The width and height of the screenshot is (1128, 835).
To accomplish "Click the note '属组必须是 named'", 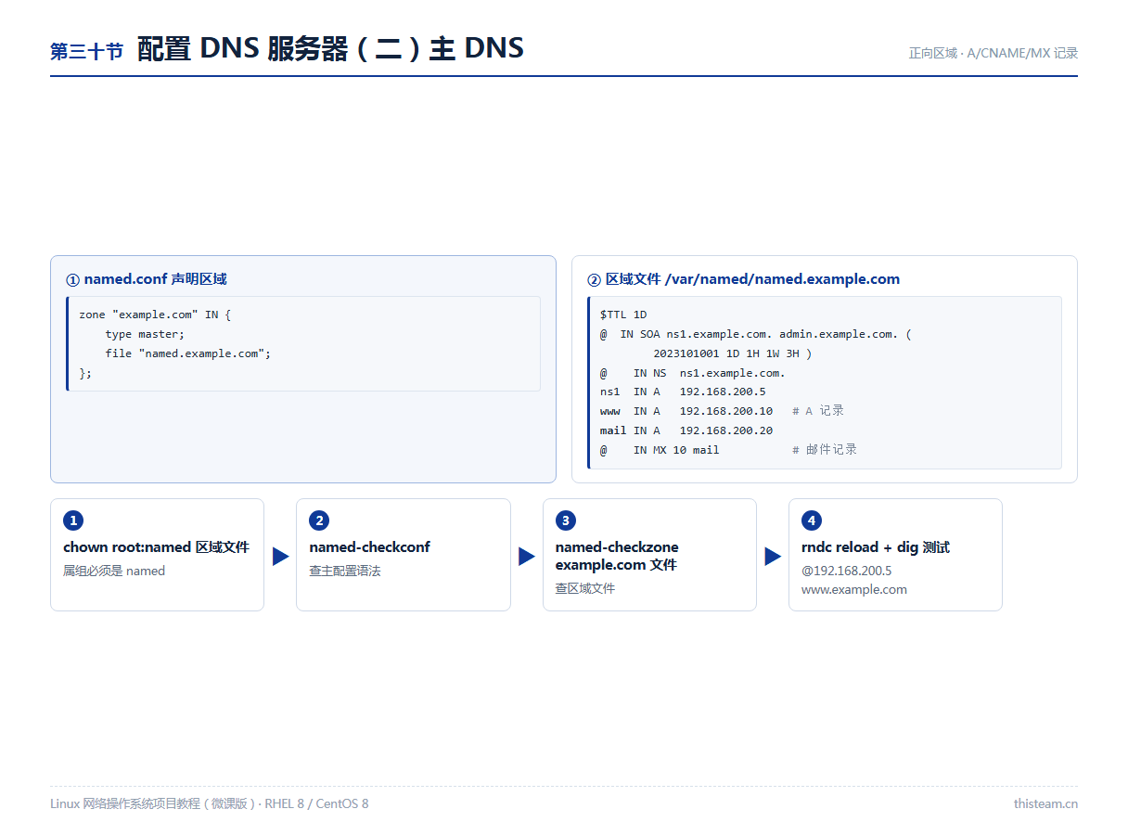I will (x=114, y=571).
